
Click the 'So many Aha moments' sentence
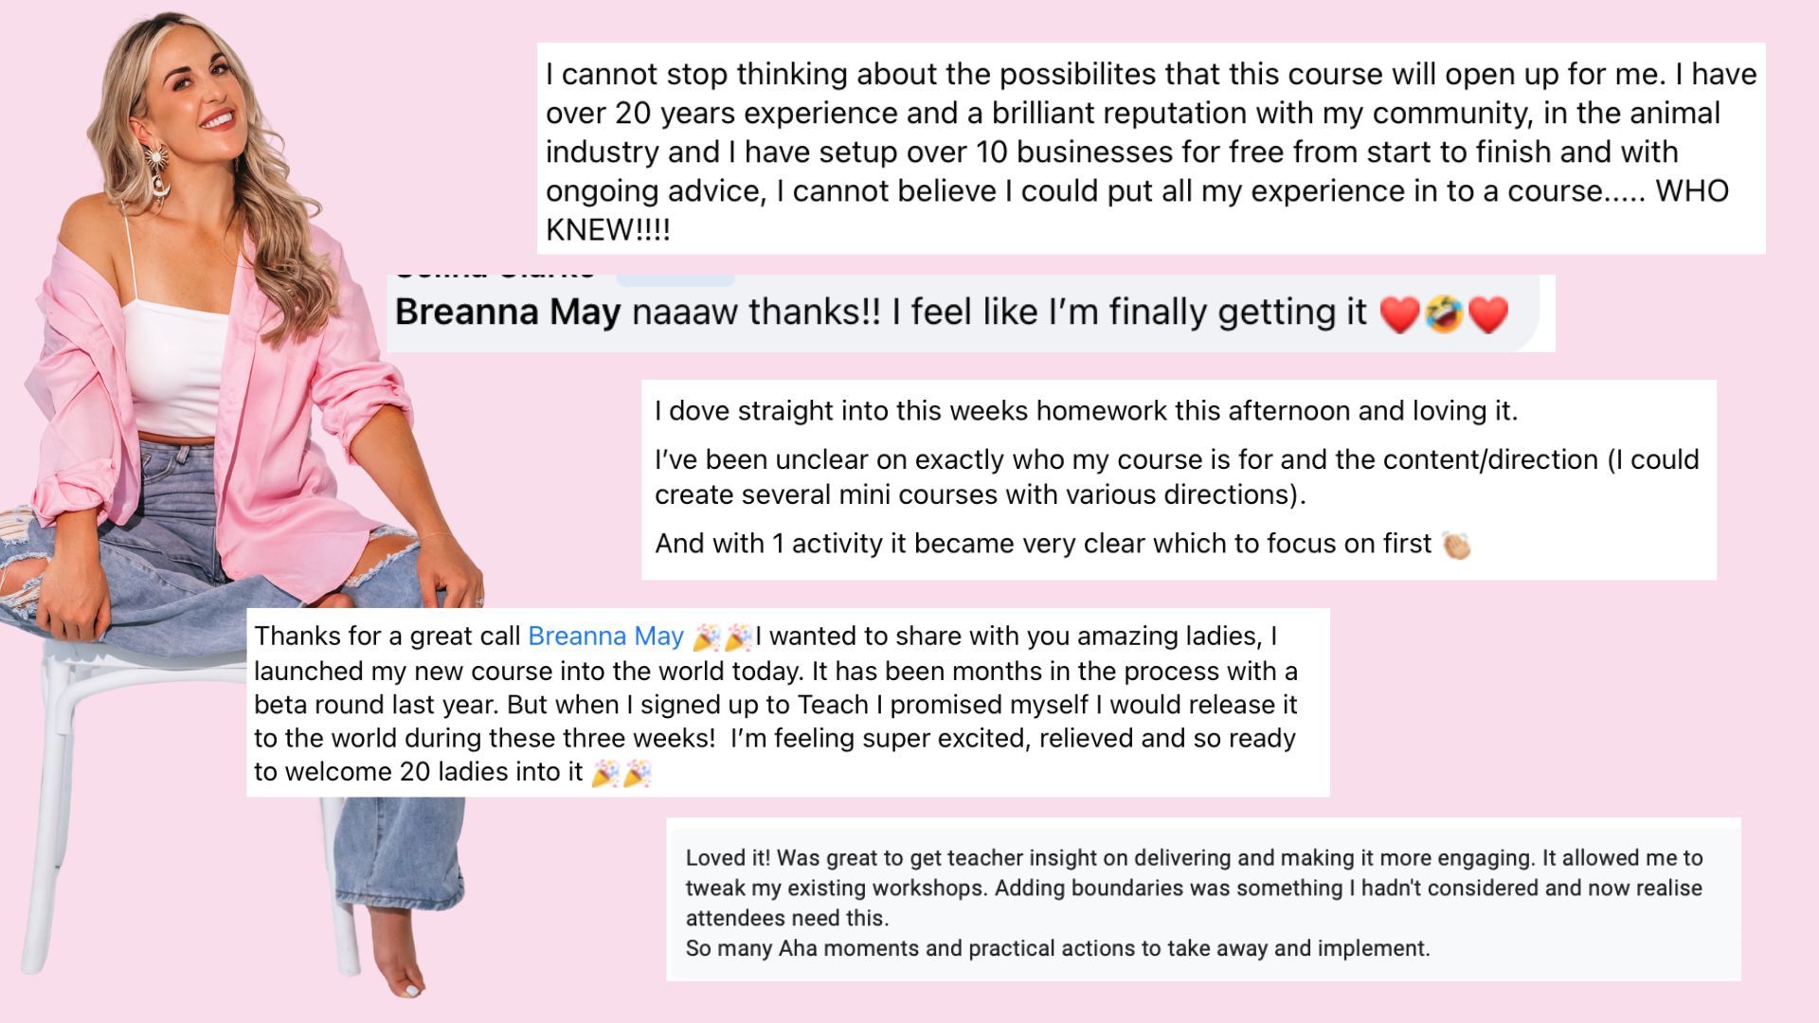pos(1057,948)
